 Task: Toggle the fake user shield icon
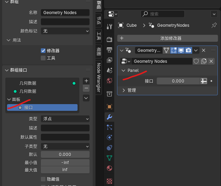[x=196, y=61]
